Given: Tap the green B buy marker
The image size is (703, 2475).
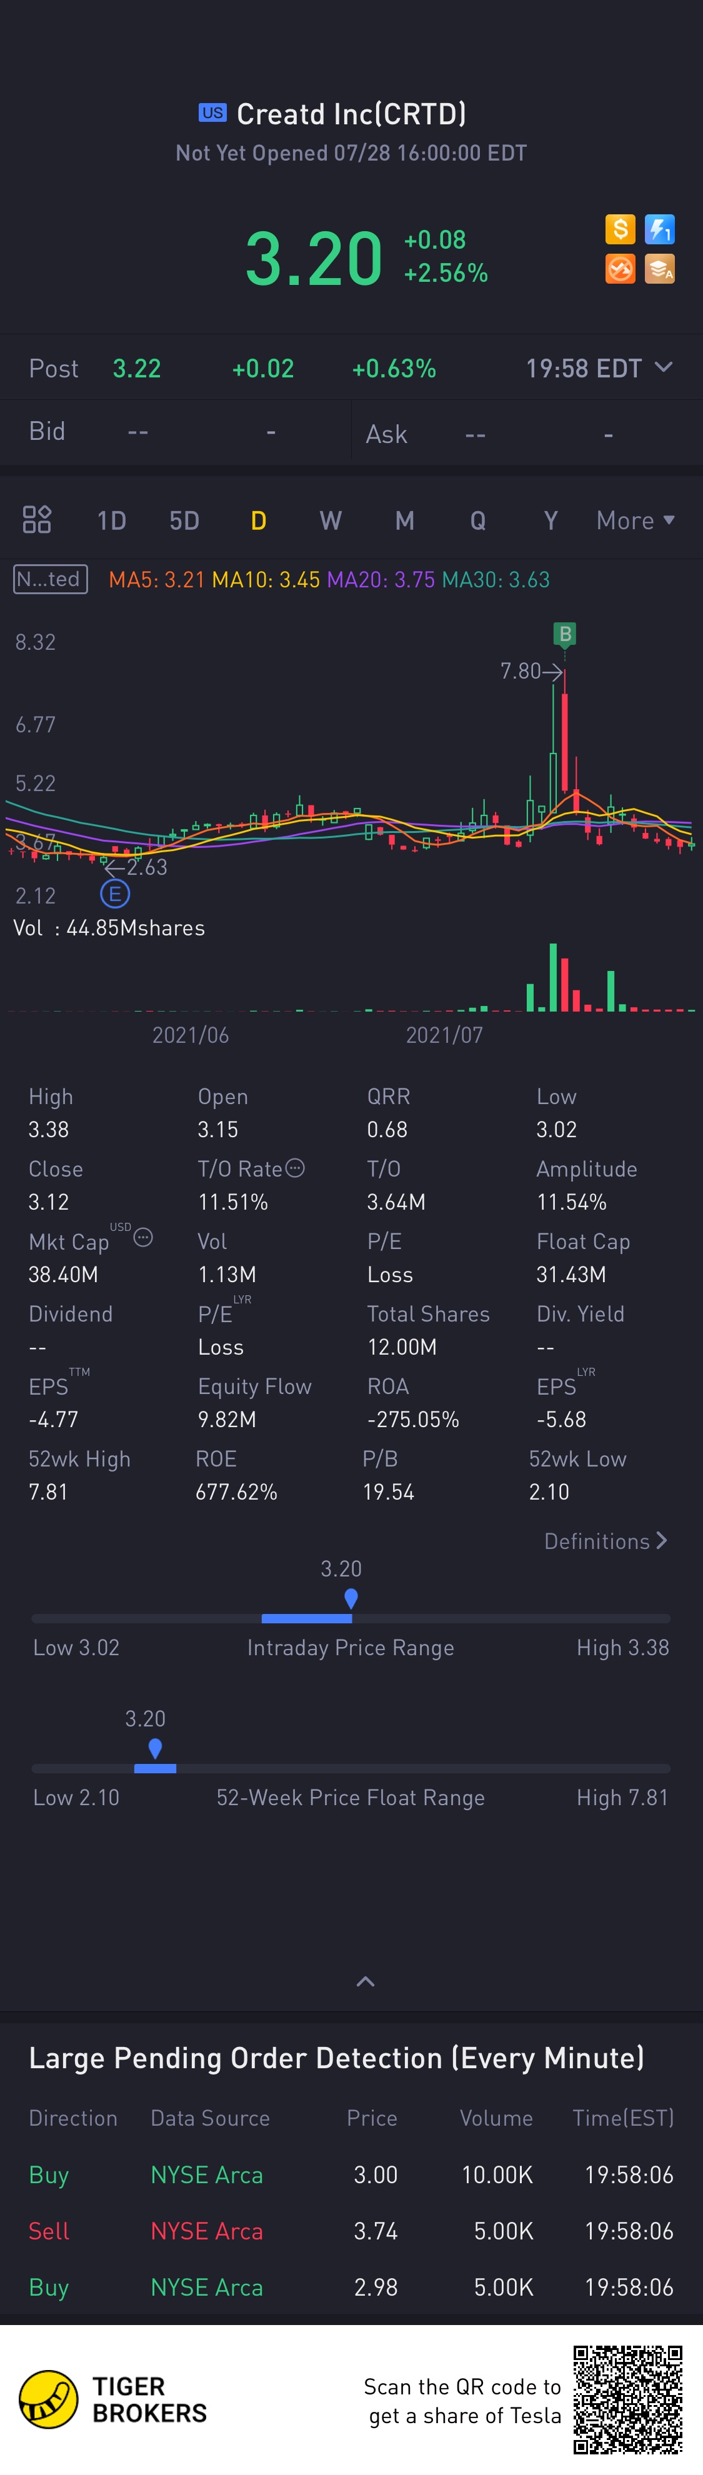Looking at the screenshot, I should (x=565, y=634).
